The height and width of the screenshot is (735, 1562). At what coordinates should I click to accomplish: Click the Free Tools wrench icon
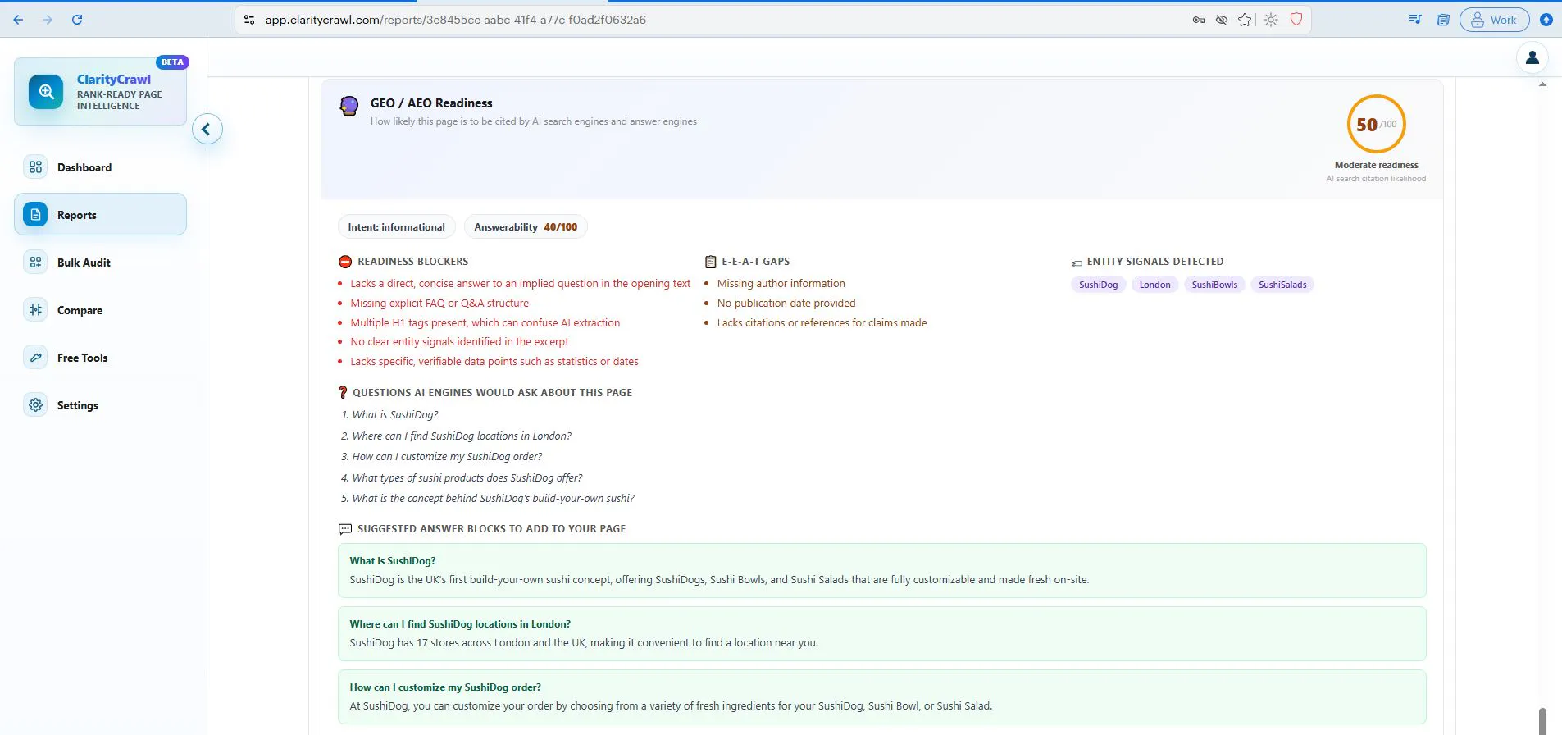(x=35, y=358)
